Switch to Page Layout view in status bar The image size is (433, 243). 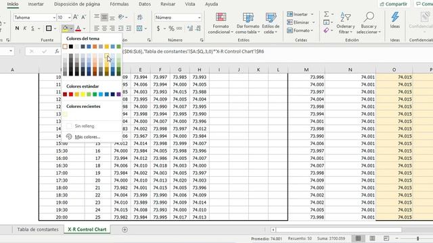coord(372,238)
